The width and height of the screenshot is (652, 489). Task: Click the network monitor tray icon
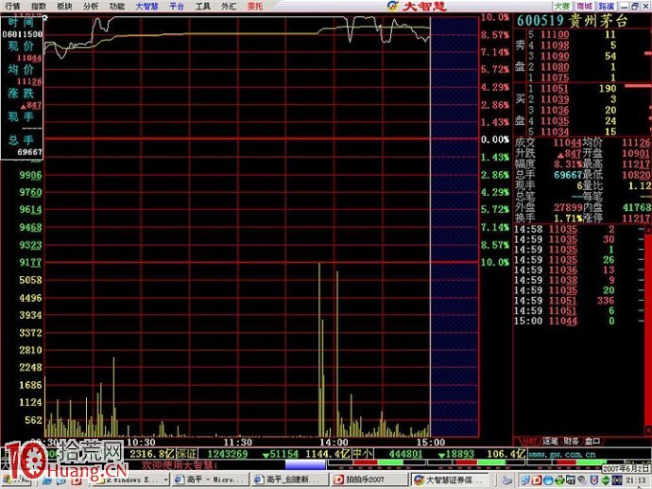(x=571, y=480)
